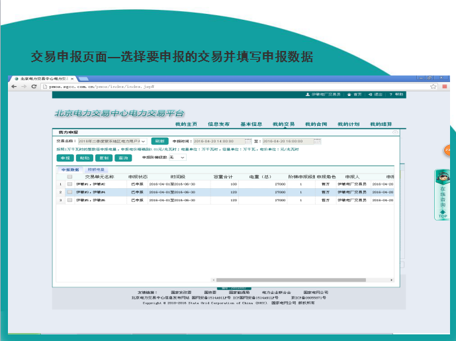Bookmark the page with the star icon
456x341 pixels.
(433, 86)
